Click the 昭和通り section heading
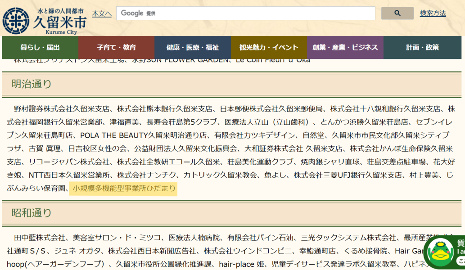This screenshot has height=270, width=465. coord(32,213)
